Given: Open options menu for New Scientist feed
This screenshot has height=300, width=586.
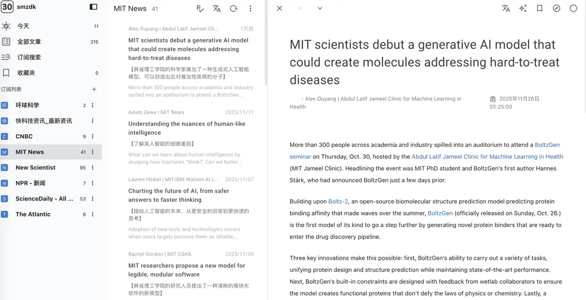Looking at the screenshot, I should tap(93, 168).
